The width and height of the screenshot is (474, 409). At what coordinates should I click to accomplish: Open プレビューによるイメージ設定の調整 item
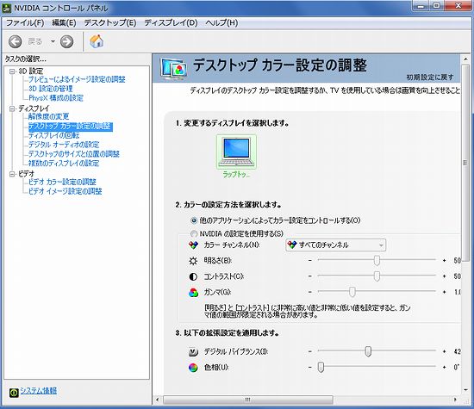click(x=77, y=79)
